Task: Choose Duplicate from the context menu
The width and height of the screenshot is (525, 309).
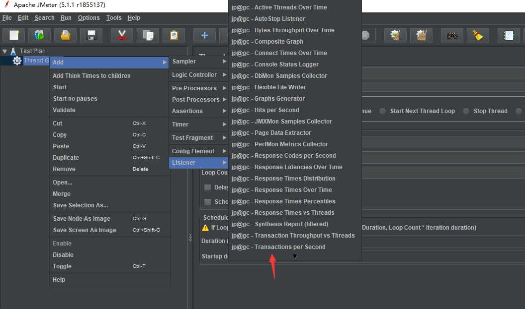Action: pos(109,158)
